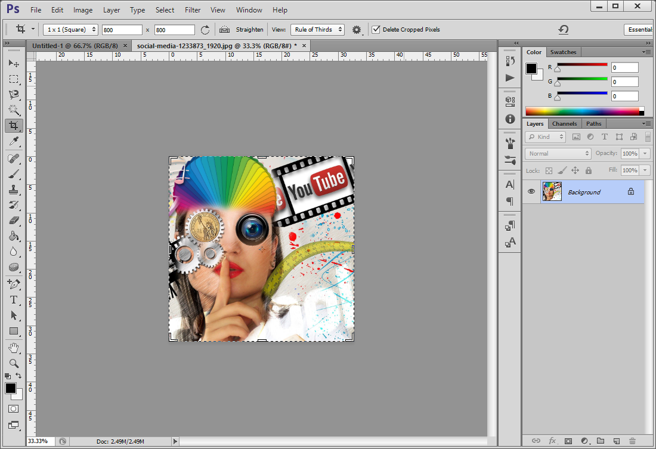This screenshot has height=449, width=656.
Task: Select the History Brush tool
Action: [x=14, y=205]
